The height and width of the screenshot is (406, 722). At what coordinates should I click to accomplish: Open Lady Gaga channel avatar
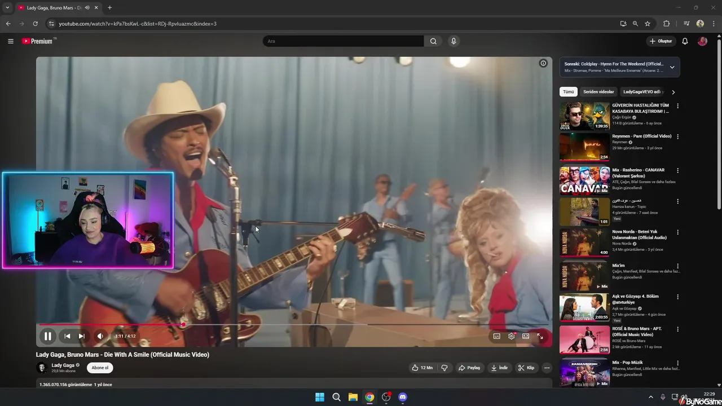pyautogui.click(x=42, y=368)
